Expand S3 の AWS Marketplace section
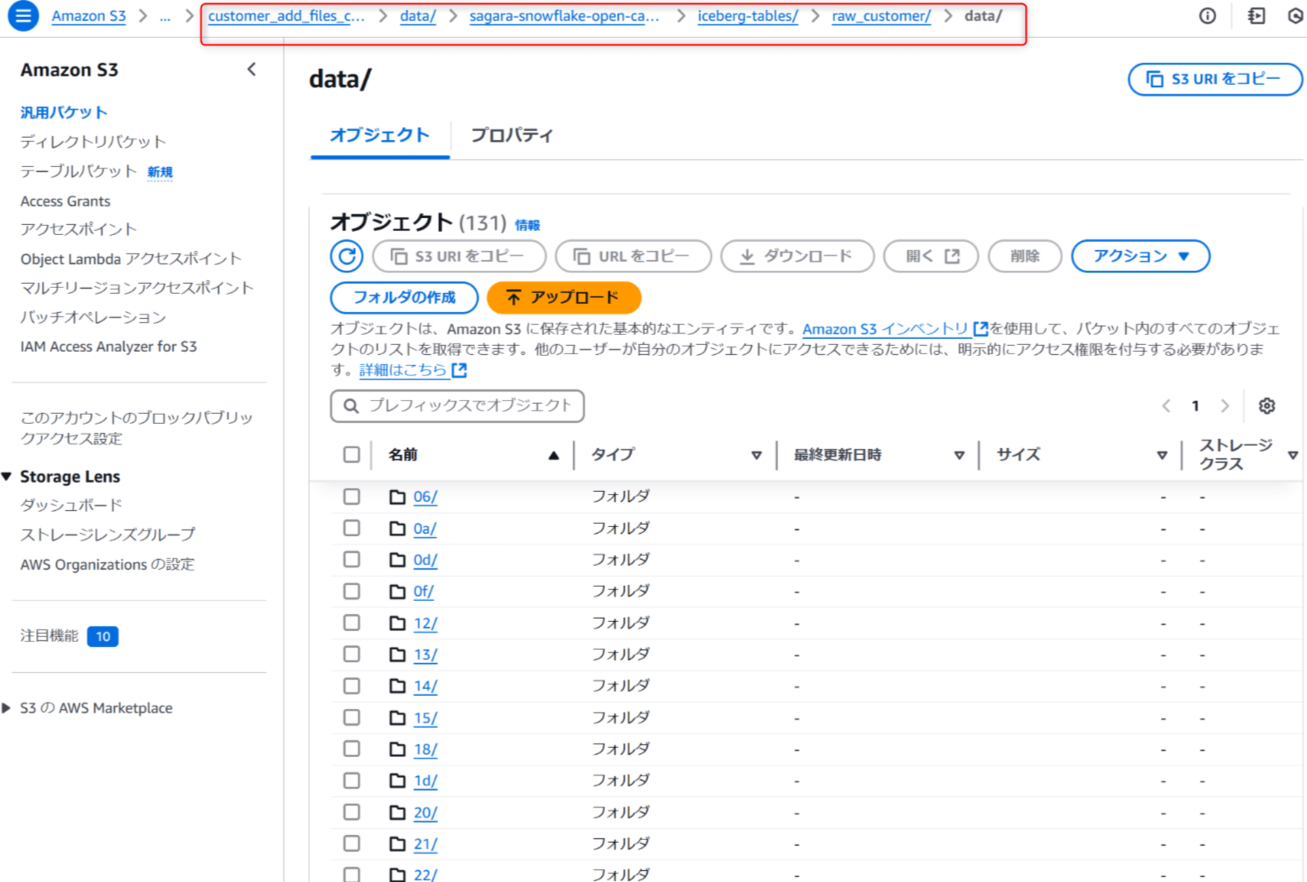The image size is (1307, 882). [x=7, y=708]
